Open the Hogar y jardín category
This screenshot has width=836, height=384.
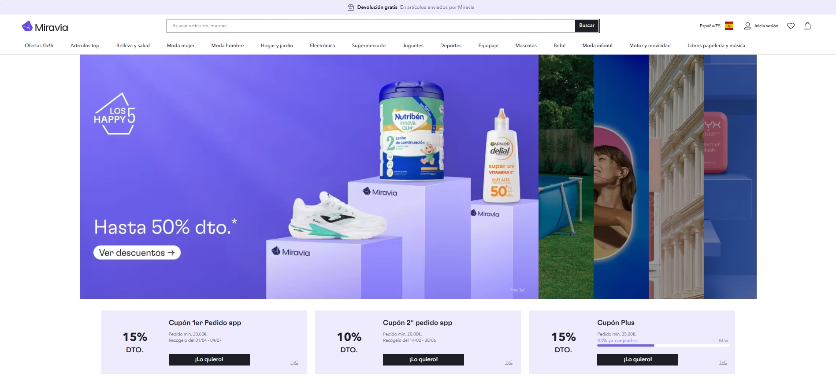(x=277, y=45)
